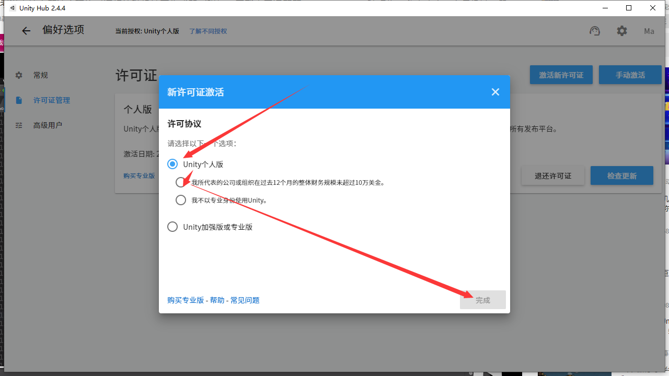The width and height of the screenshot is (669, 376).
Task: Click the 激活新许可证 button
Action: [561, 75]
